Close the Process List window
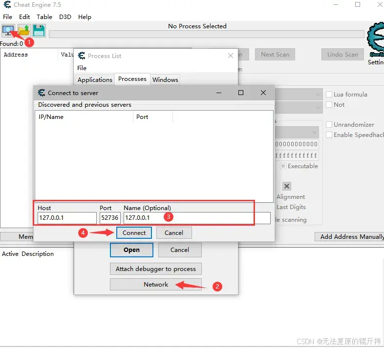 (231, 56)
